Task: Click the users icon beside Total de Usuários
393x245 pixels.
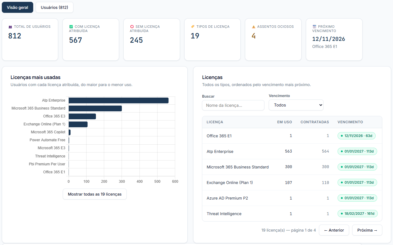Action: 10,27
